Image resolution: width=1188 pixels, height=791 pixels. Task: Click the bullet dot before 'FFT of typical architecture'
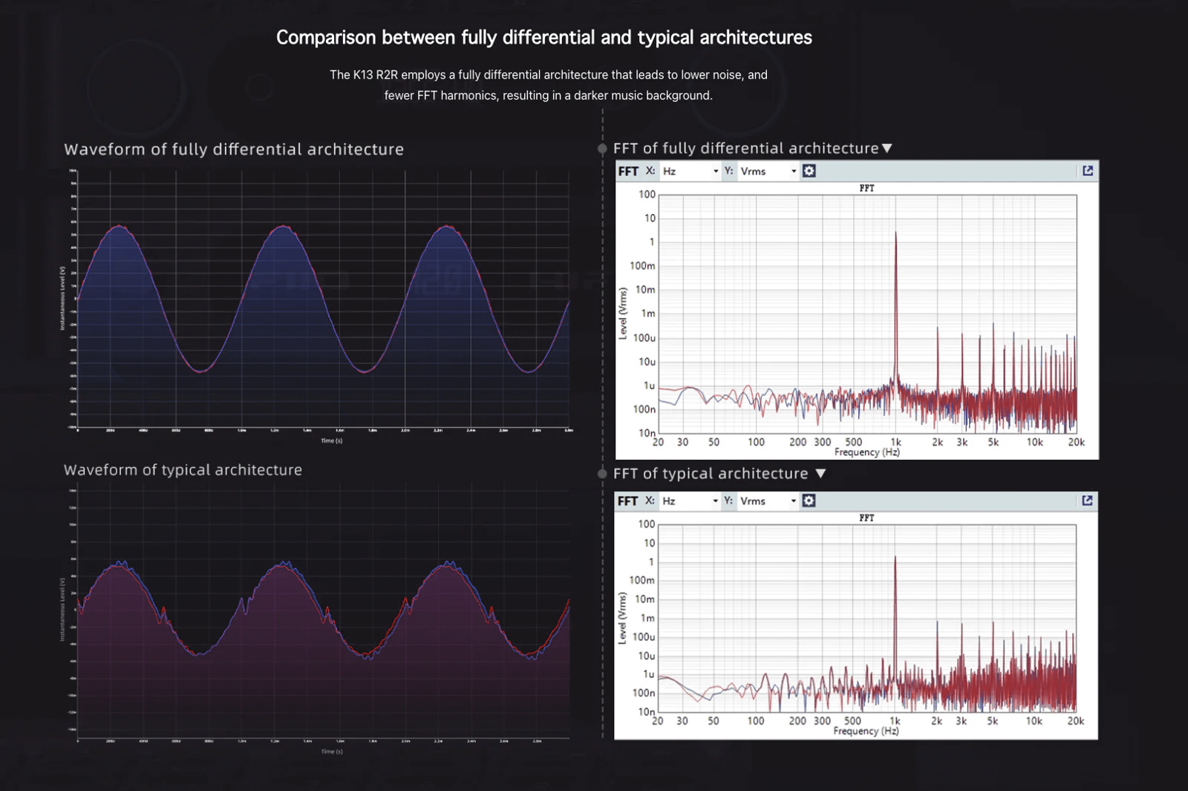pyautogui.click(x=602, y=474)
